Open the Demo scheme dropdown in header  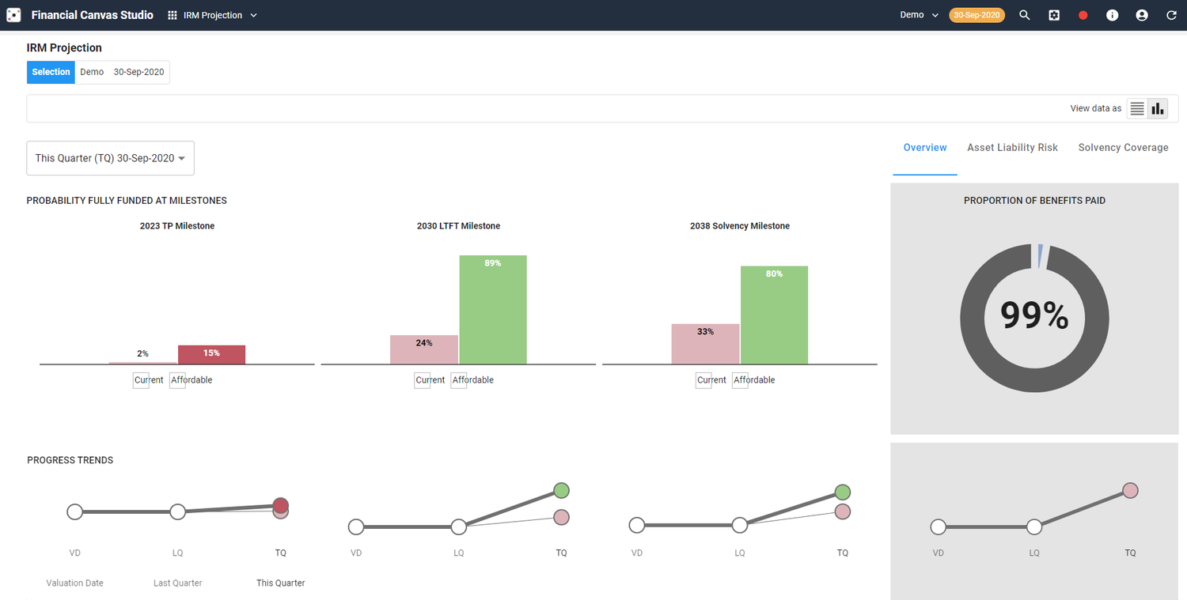(920, 15)
